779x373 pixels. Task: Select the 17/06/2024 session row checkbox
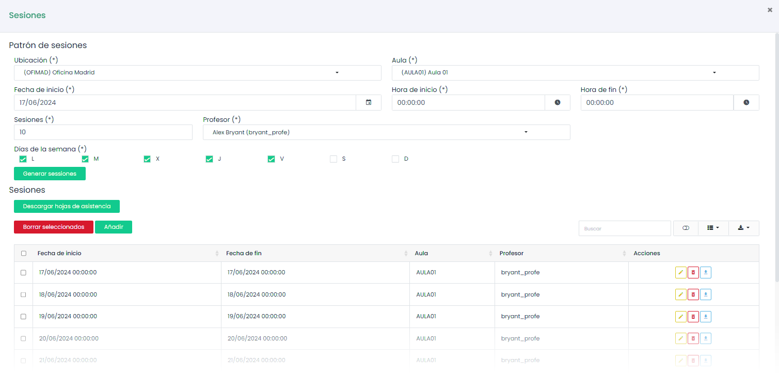point(23,273)
